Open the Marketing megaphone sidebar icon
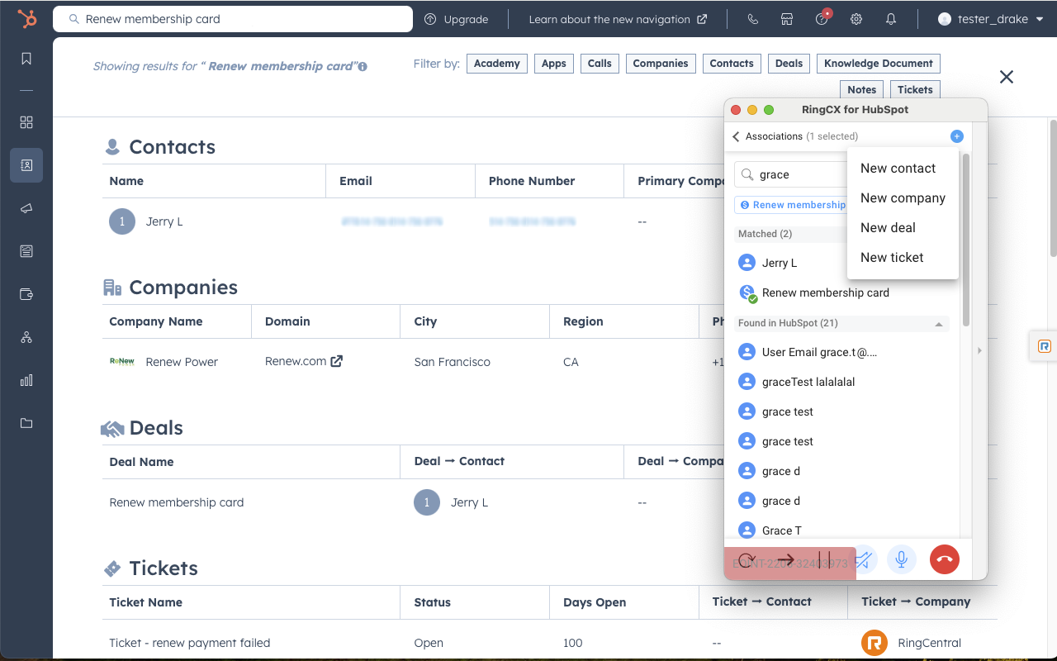This screenshot has width=1057, height=661. point(26,208)
